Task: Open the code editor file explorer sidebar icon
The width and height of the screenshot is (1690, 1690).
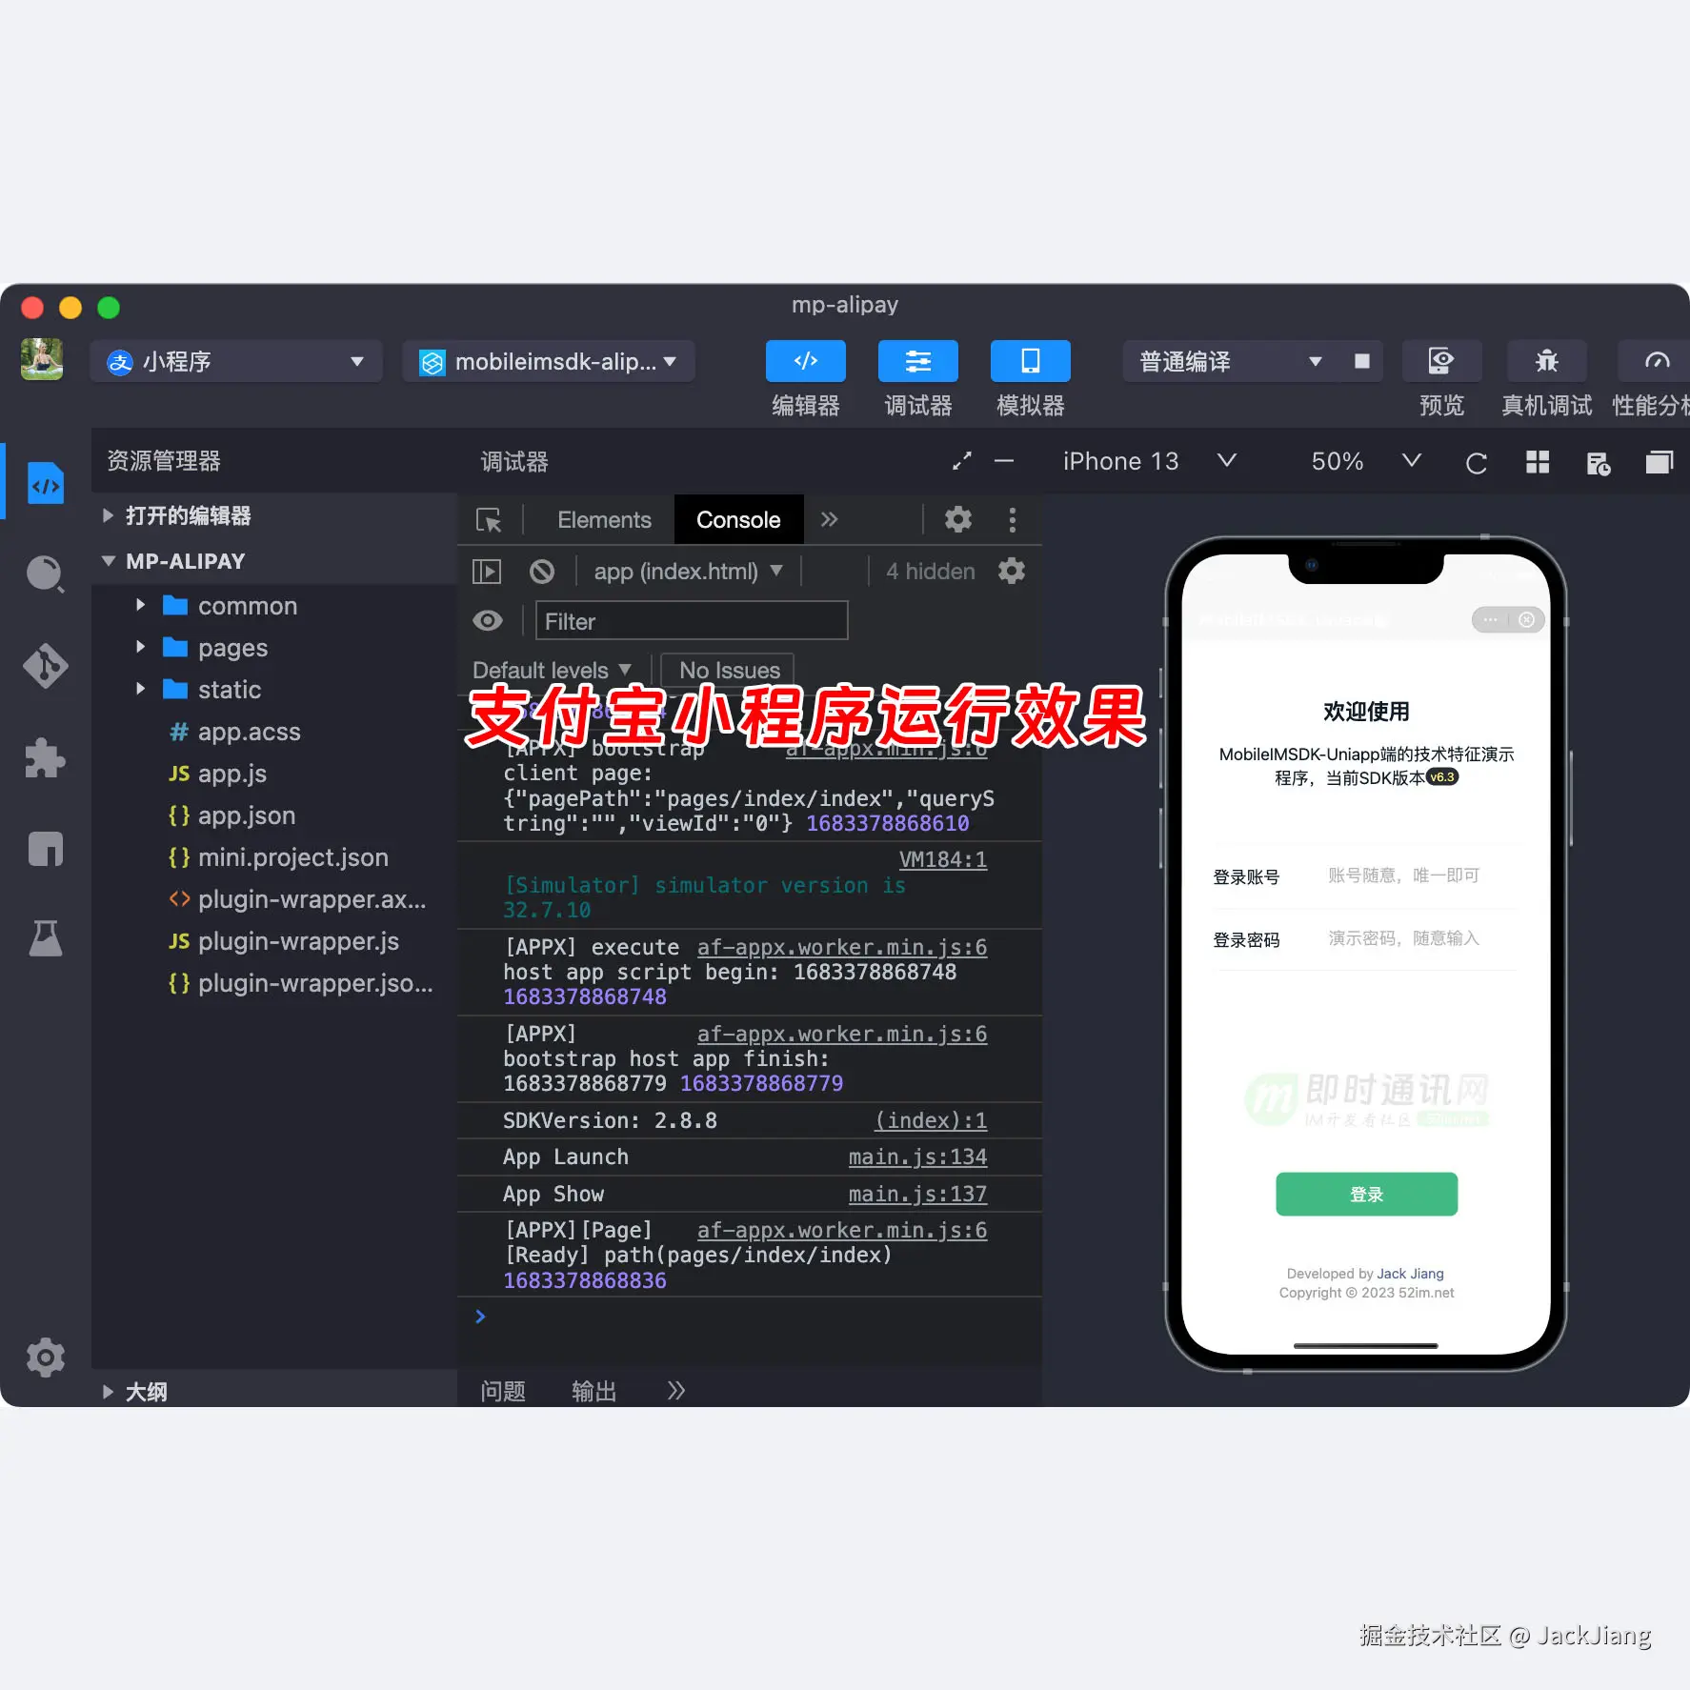Action: (45, 482)
